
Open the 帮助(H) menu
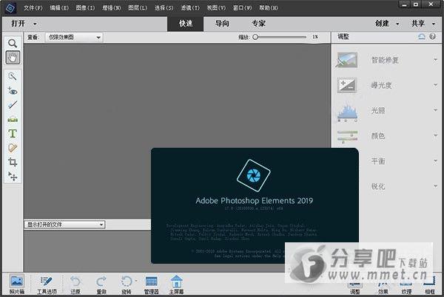tap(269, 8)
